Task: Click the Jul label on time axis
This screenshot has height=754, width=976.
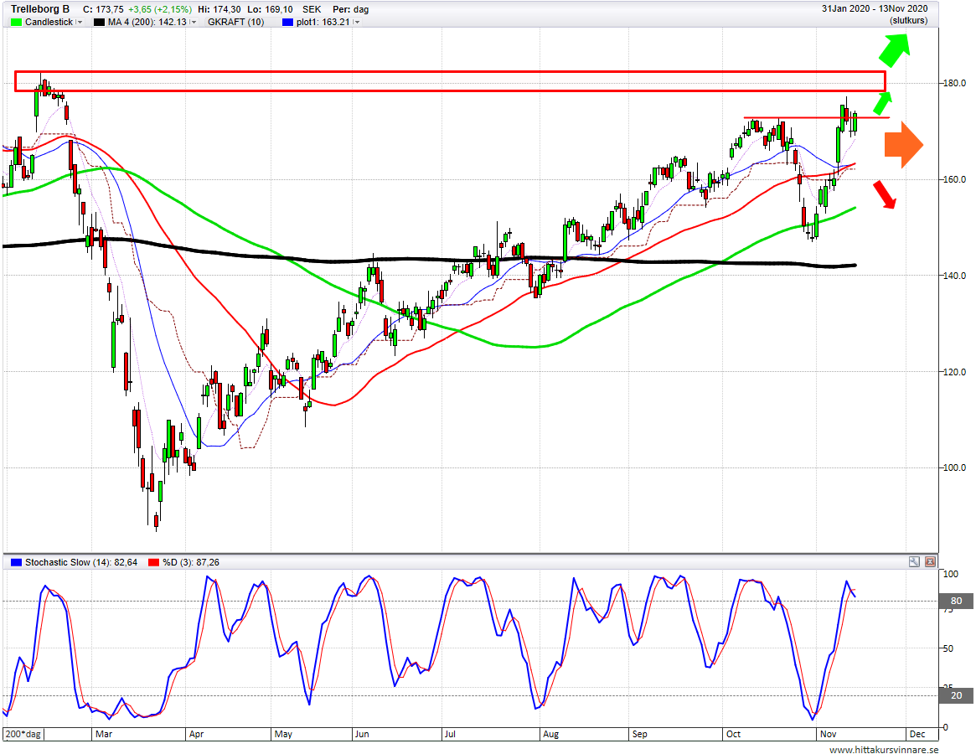Action: click(x=449, y=734)
